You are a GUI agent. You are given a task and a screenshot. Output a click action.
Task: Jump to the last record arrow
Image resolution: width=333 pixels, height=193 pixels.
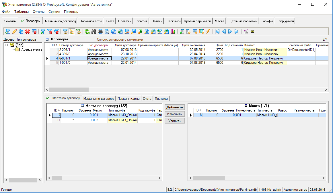click(x=237, y=31)
